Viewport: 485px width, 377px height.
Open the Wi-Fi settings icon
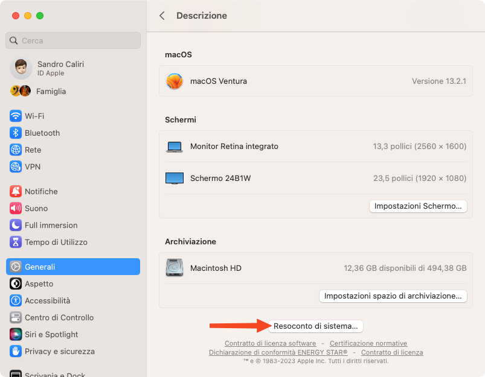[16, 116]
